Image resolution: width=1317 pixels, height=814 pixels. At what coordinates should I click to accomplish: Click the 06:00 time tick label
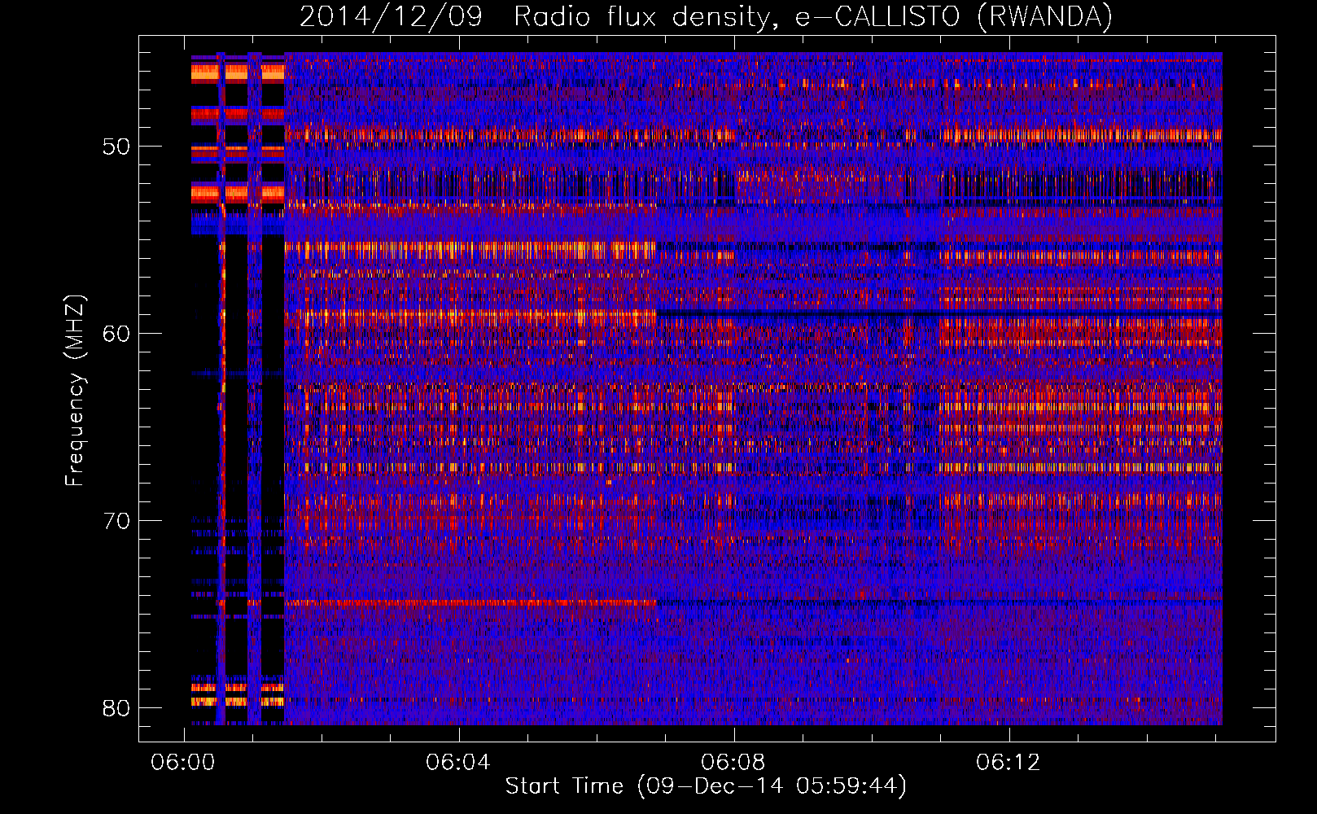(x=183, y=762)
